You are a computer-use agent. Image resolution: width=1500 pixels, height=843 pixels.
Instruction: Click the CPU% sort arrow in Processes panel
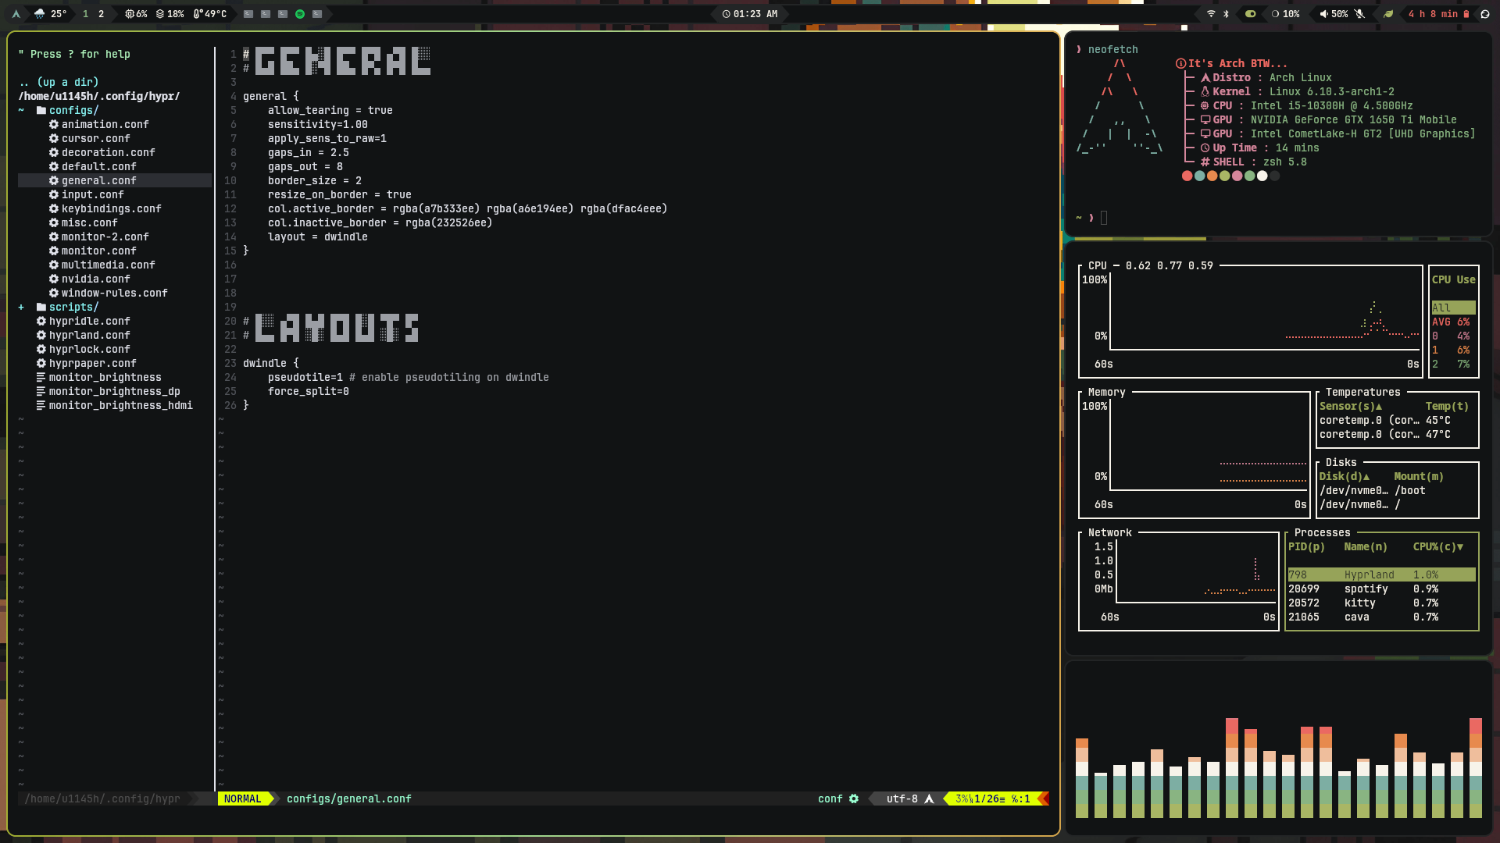click(x=1459, y=546)
